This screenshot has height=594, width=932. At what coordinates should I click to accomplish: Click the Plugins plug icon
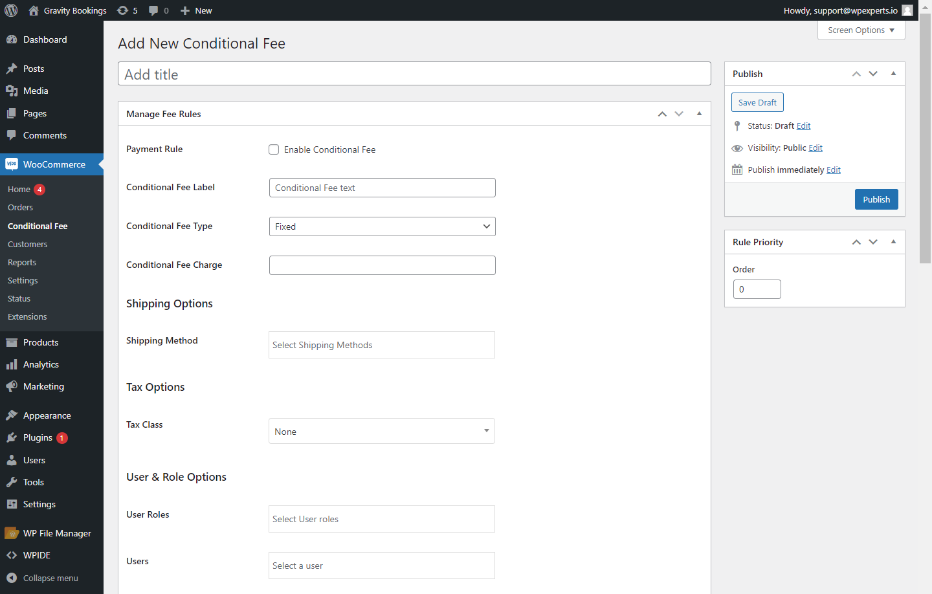click(12, 437)
